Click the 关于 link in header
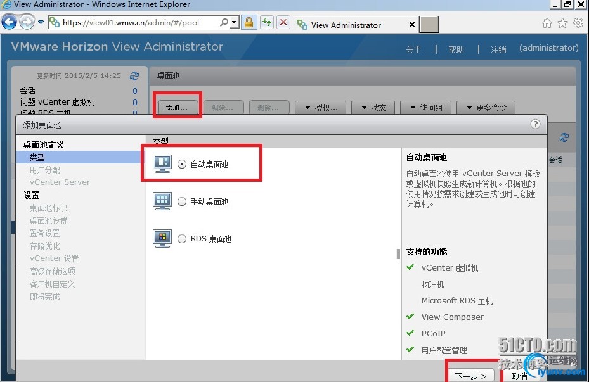This screenshot has height=382, width=589. 413,49
